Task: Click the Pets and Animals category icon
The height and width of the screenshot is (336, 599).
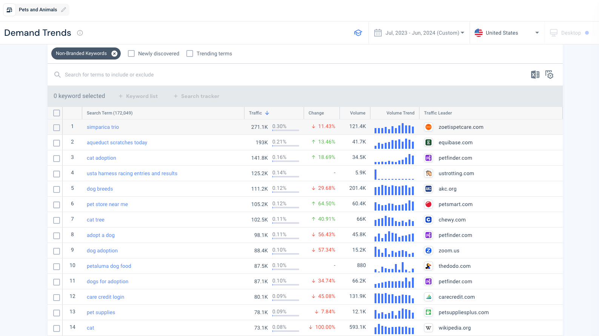Action: (9, 10)
